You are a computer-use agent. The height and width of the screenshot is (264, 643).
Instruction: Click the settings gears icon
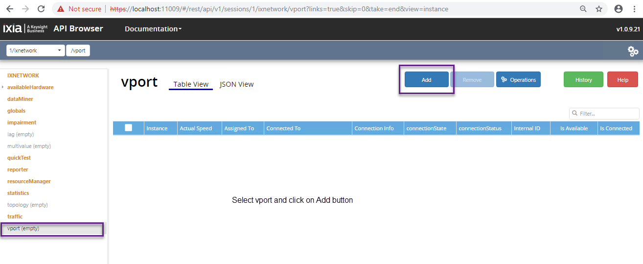coord(633,51)
